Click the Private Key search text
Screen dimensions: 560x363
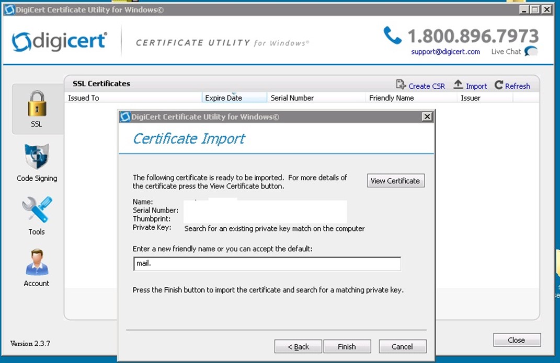[275, 229]
